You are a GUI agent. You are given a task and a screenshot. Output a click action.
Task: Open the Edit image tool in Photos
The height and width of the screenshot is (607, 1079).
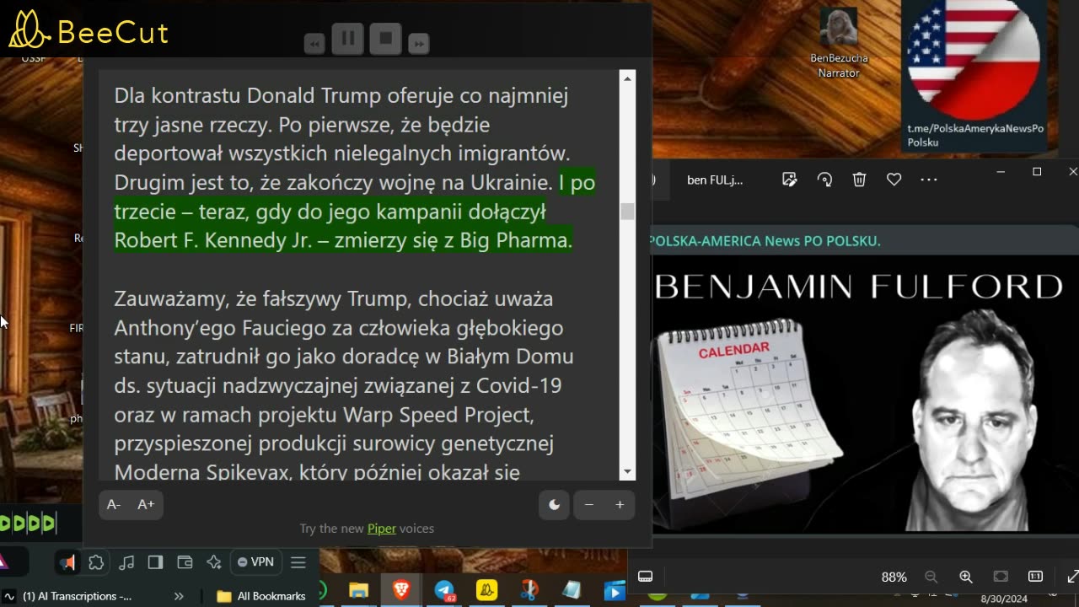point(790,180)
